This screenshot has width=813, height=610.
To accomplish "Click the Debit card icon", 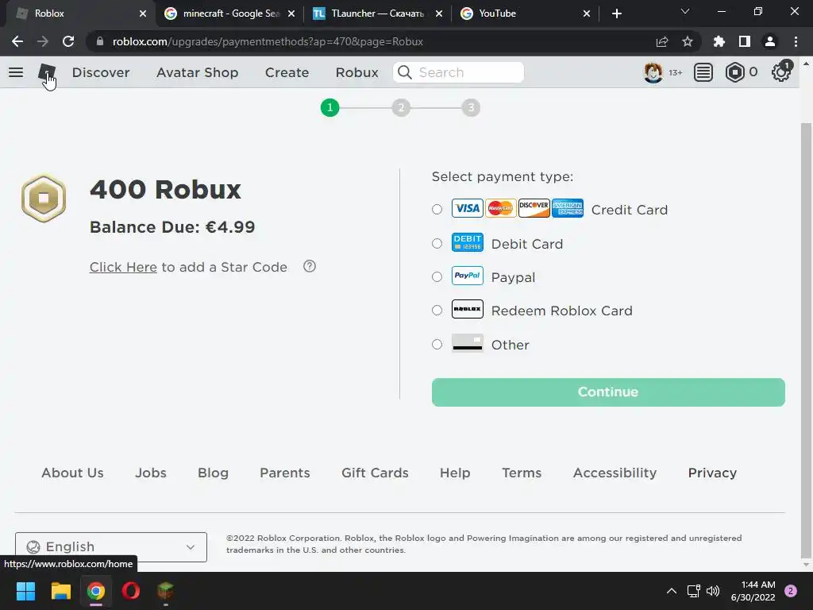I will (467, 242).
